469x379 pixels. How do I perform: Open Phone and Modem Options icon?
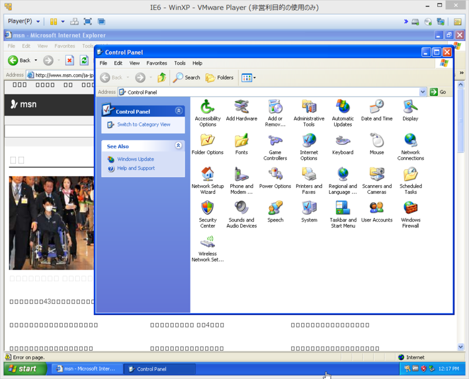pyautogui.click(x=242, y=180)
